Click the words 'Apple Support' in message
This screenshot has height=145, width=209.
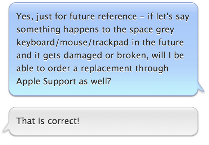(46, 82)
